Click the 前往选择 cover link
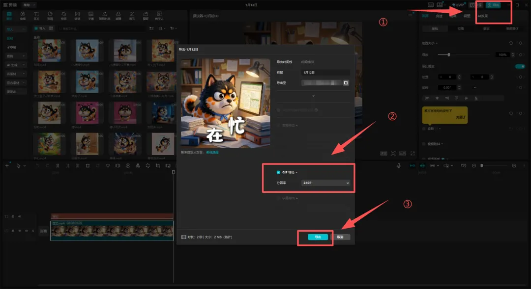 click(x=212, y=153)
